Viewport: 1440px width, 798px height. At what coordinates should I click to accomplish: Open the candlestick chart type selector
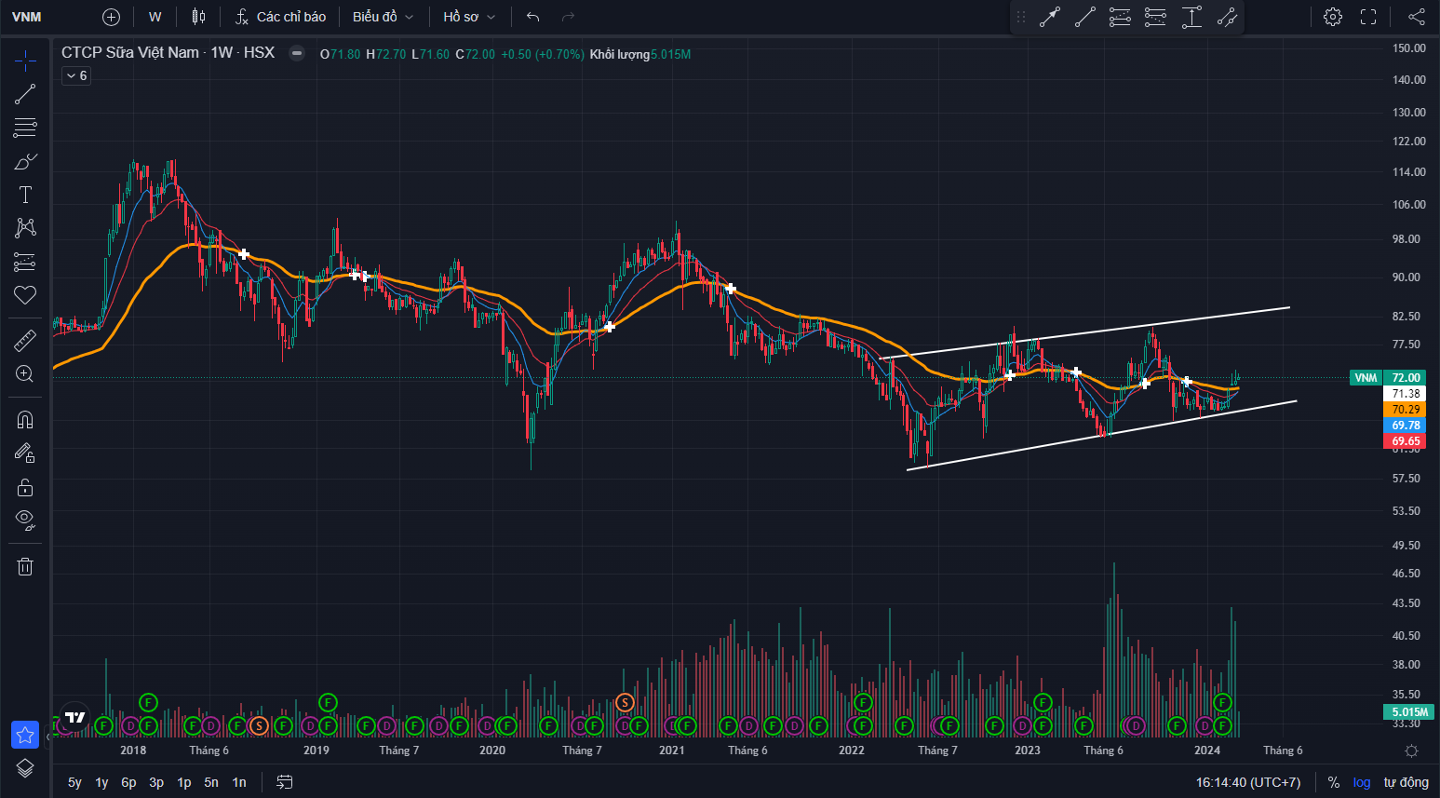click(x=198, y=17)
